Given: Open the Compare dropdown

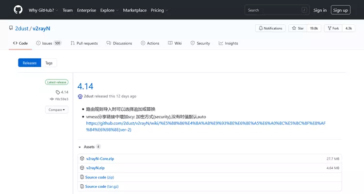Looking at the screenshot, I should pyautogui.click(x=56, y=110).
